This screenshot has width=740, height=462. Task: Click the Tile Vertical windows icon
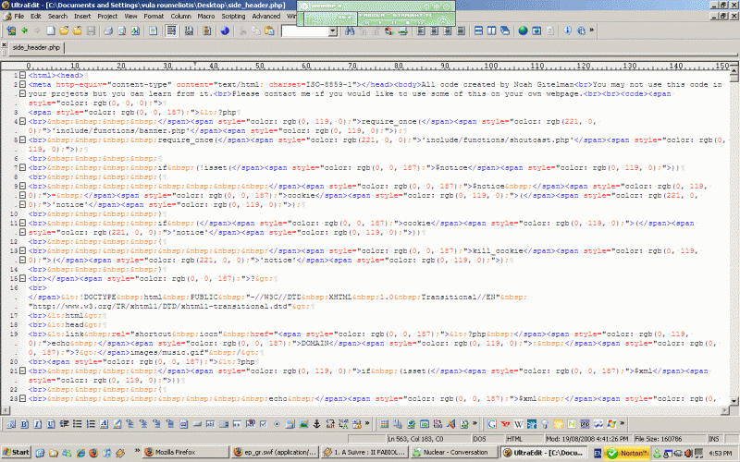point(492,30)
